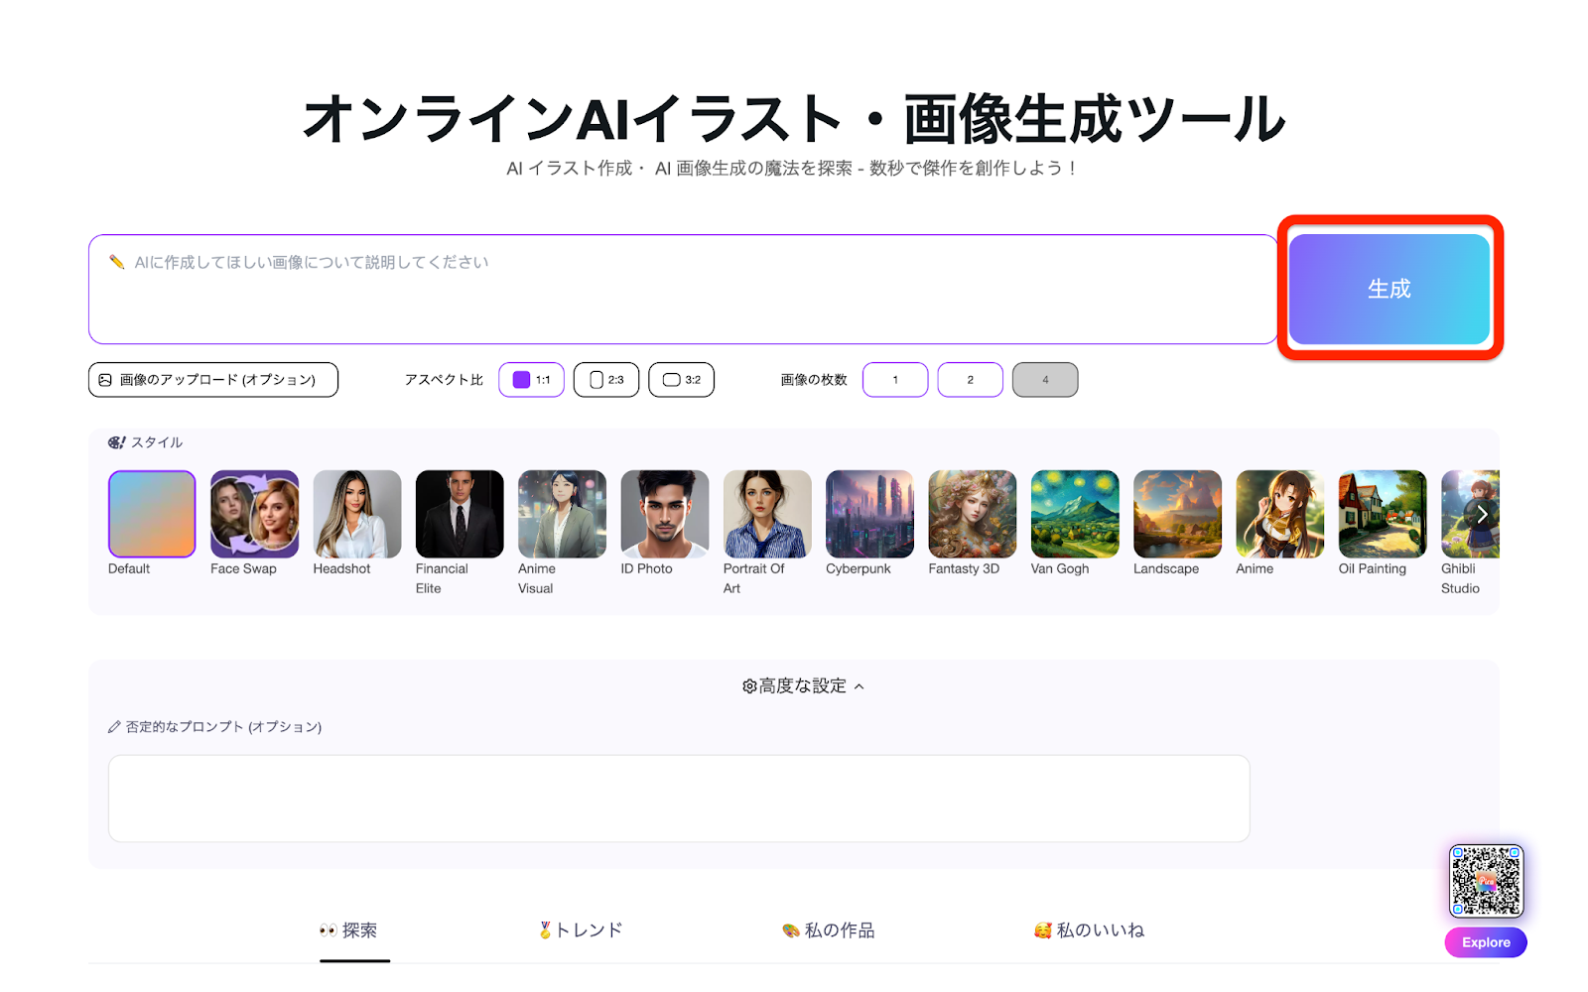Set image count to 2
This screenshot has height=992, width=1588.
(x=970, y=380)
